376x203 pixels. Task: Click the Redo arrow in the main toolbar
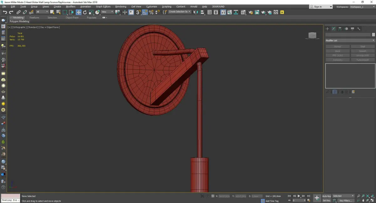[11, 12]
